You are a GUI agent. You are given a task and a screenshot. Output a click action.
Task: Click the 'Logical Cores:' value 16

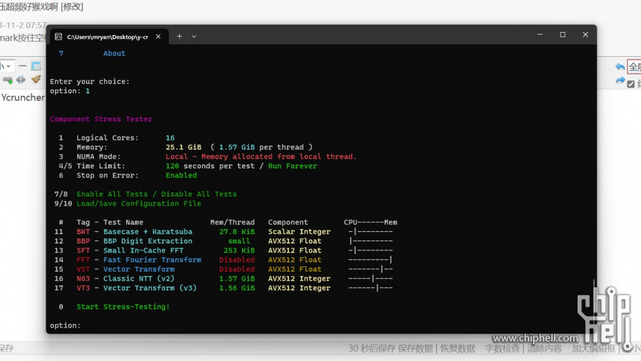(x=170, y=138)
